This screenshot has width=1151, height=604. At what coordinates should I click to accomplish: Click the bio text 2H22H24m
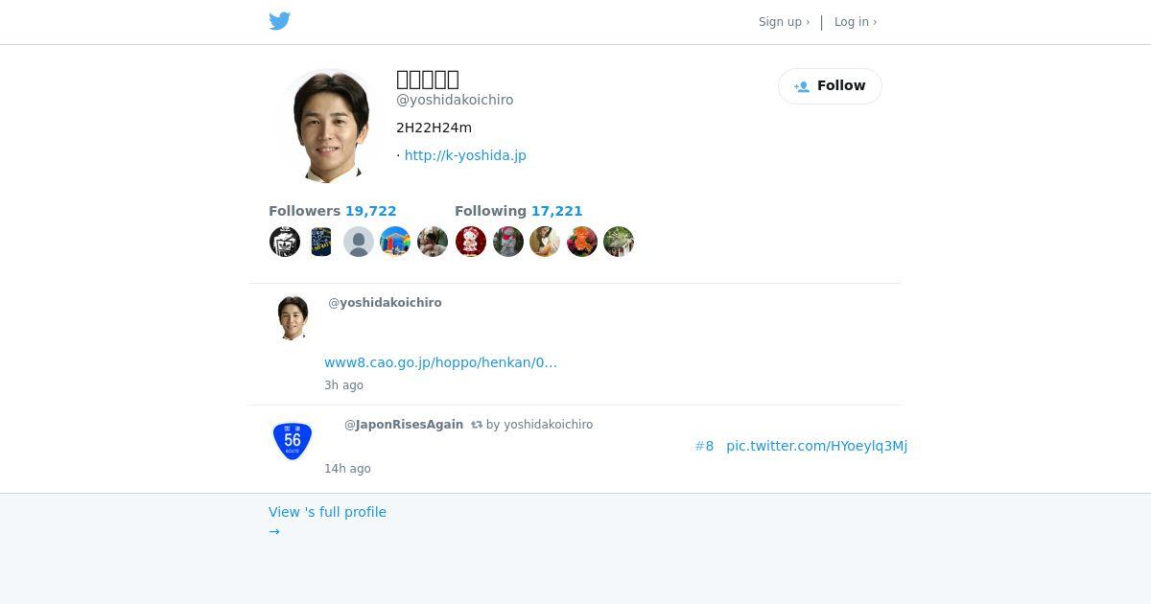click(x=434, y=128)
